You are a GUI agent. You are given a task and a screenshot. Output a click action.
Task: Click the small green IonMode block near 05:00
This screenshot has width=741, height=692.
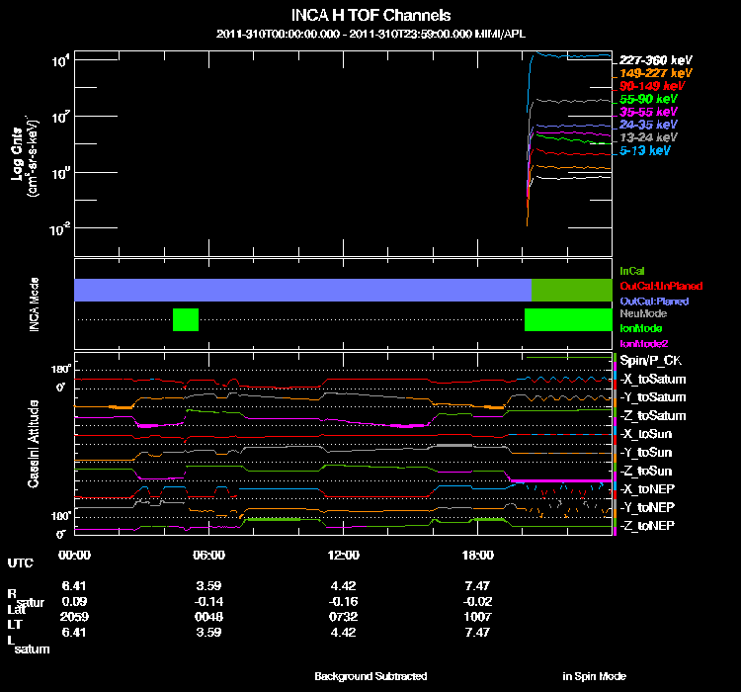(186, 319)
